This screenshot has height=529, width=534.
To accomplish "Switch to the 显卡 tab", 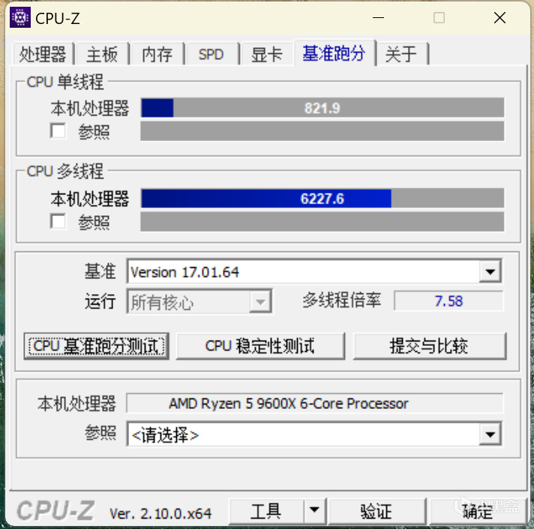I will coord(267,54).
